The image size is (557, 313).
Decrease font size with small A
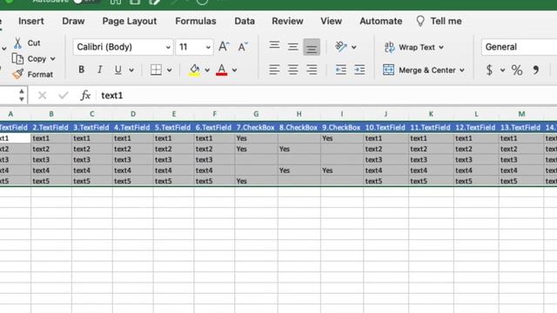tap(243, 47)
